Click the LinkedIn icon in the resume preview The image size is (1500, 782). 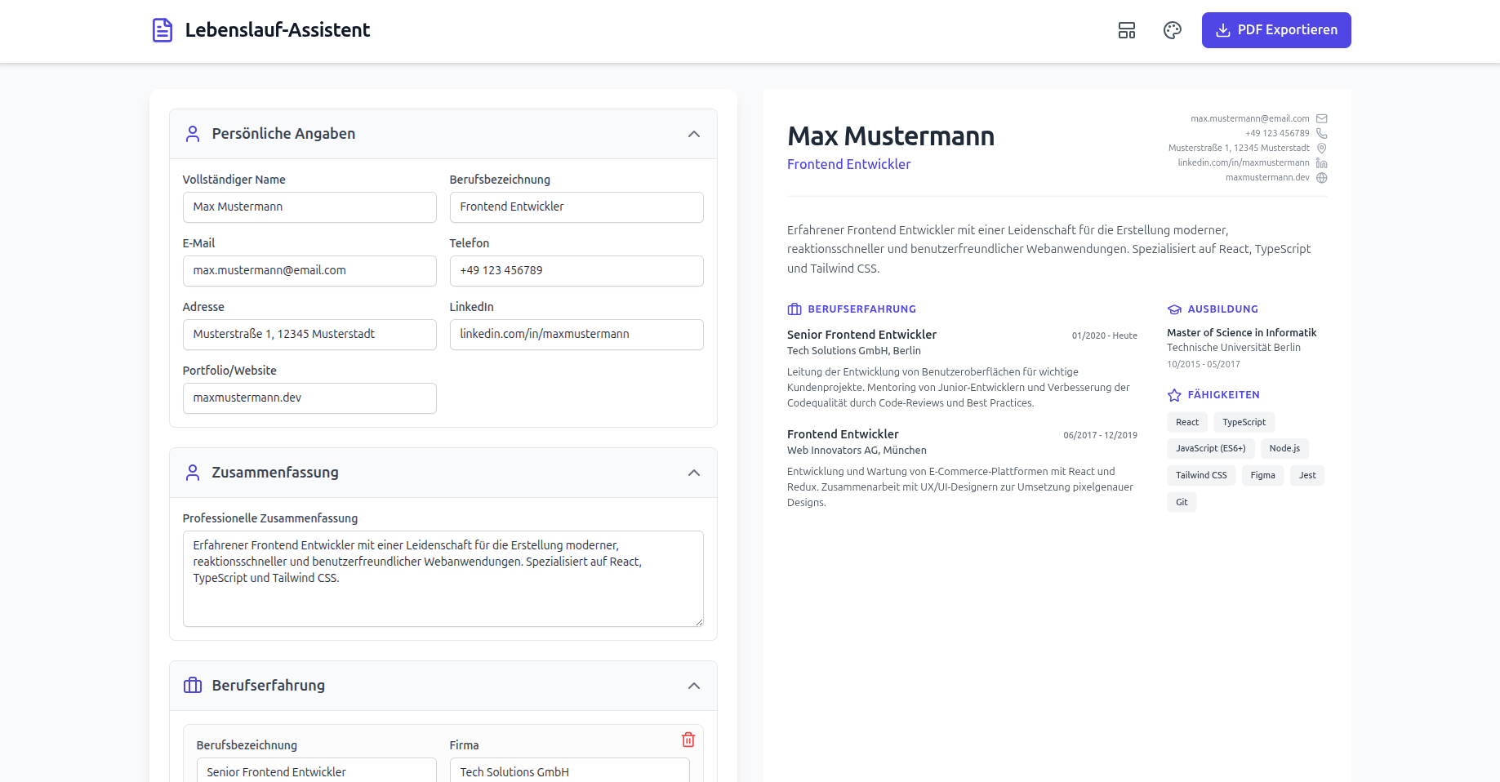[1321, 163]
